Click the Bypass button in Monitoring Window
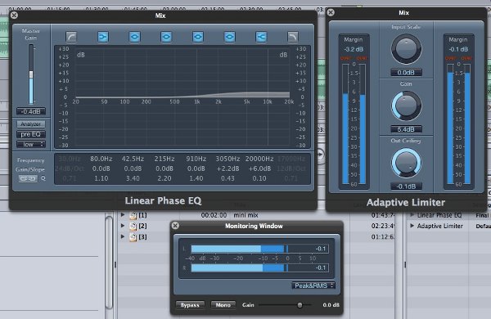The width and height of the screenshot is (491, 319). (x=190, y=305)
